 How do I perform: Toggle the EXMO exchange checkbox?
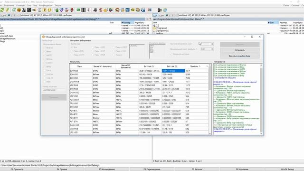coord(44,63)
